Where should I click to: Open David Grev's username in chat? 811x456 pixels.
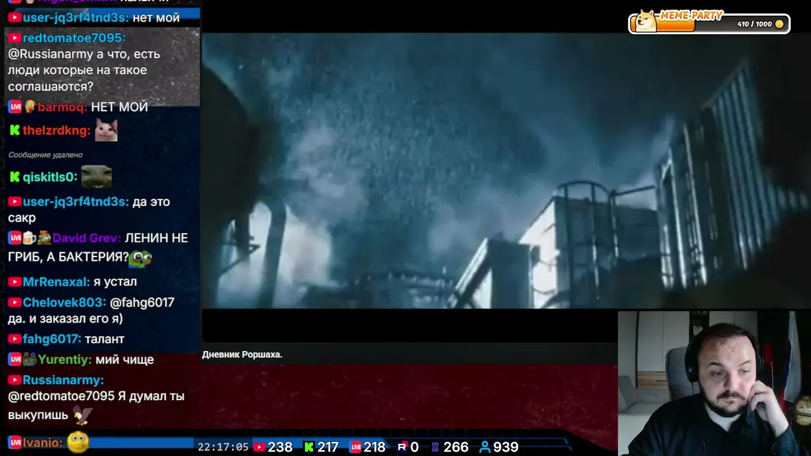pyautogui.click(x=87, y=238)
